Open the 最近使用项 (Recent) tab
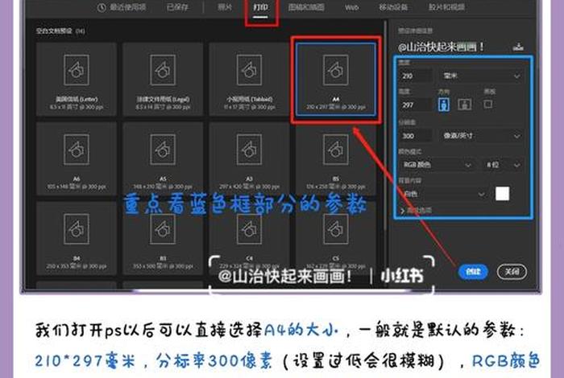This screenshot has width=564, height=378. point(122,6)
